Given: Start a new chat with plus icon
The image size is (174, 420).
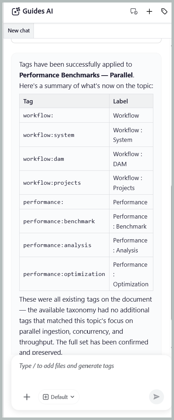Looking at the screenshot, I should 149,11.
